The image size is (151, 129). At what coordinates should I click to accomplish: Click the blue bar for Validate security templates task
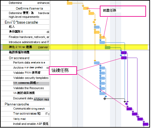[102, 78]
